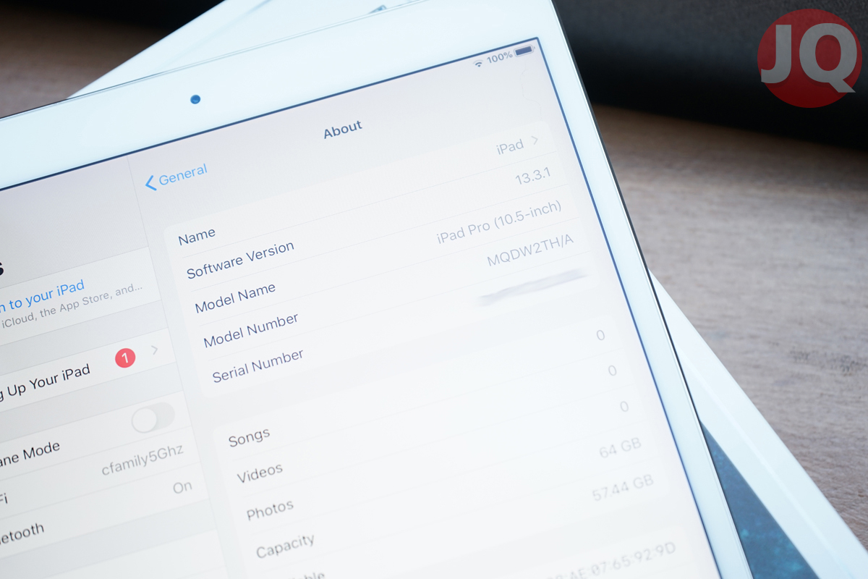The width and height of the screenshot is (868, 579).
Task: Tap the Wi-Fi status icon
Action: pyautogui.click(x=478, y=64)
